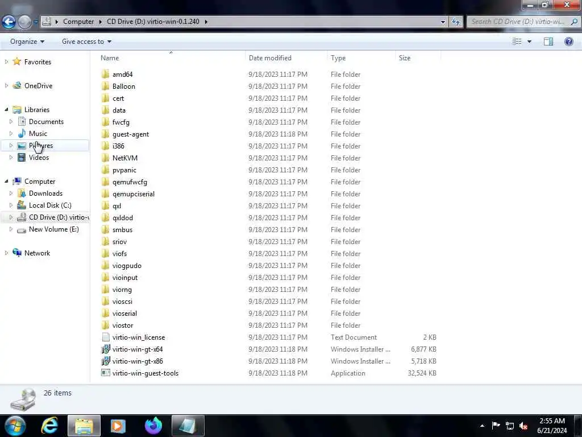Collapse the Libraries tree node
The image size is (582, 437).
pyautogui.click(x=6, y=110)
